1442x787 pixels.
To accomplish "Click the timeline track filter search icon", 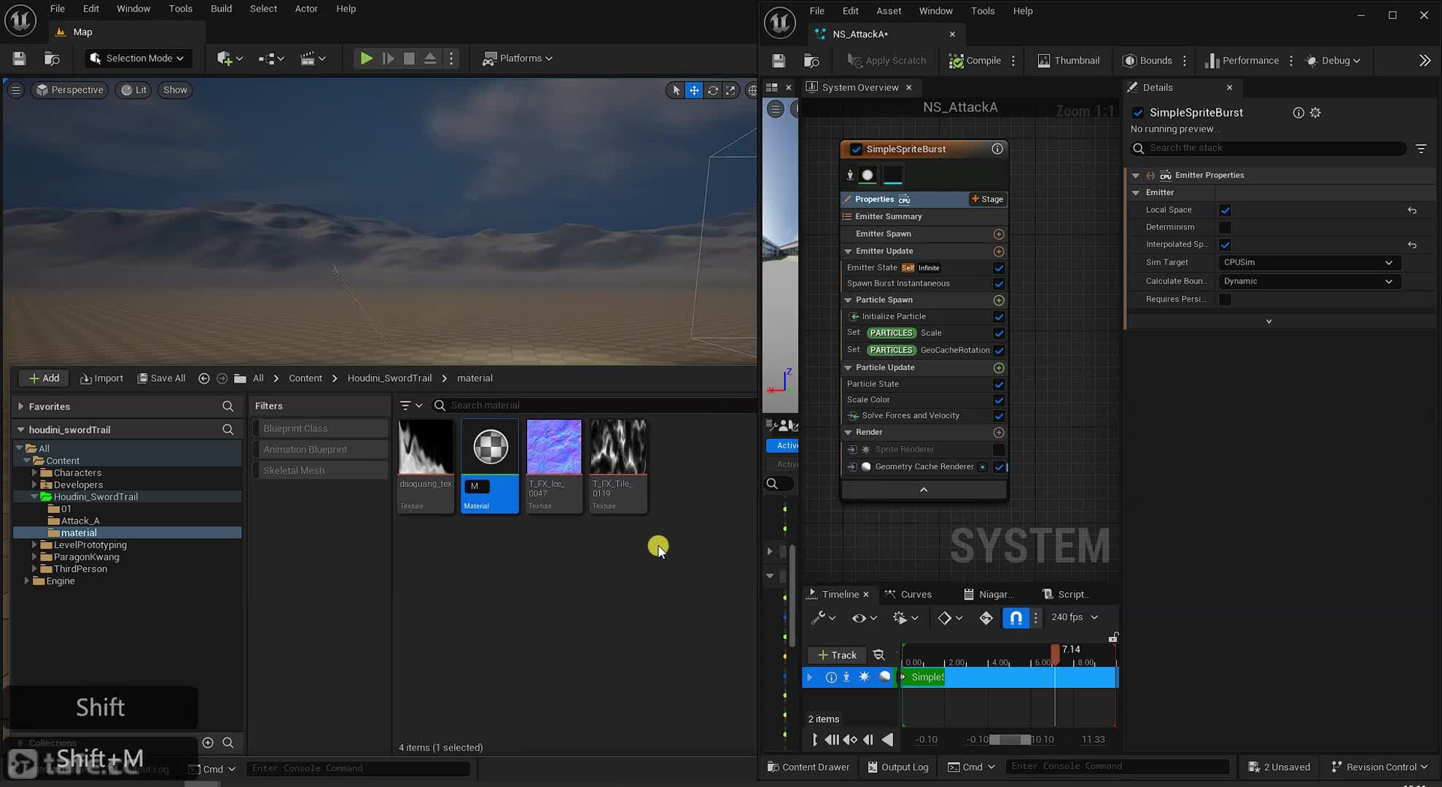I will (x=878, y=655).
